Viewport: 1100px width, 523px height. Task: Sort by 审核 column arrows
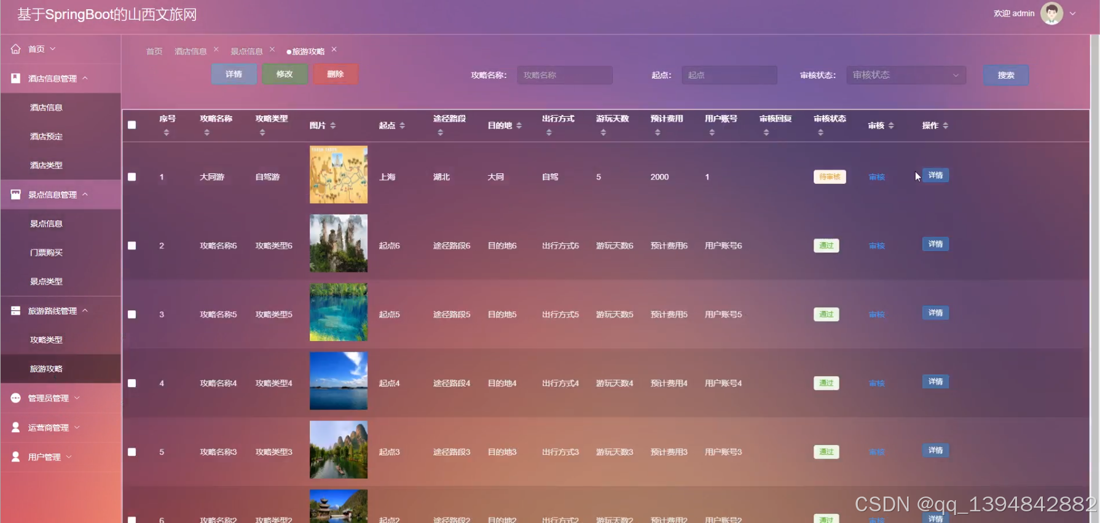pos(891,125)
